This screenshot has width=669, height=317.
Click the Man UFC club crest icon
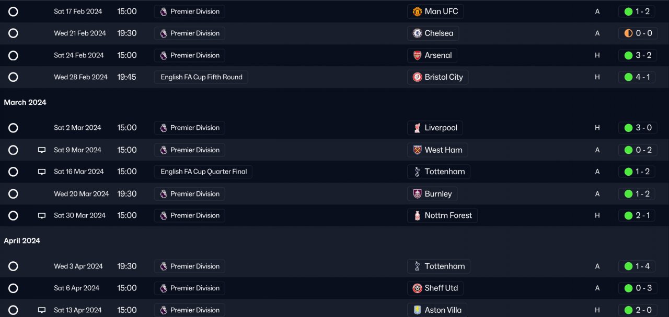pyautogui.click(x=417, y=11)
